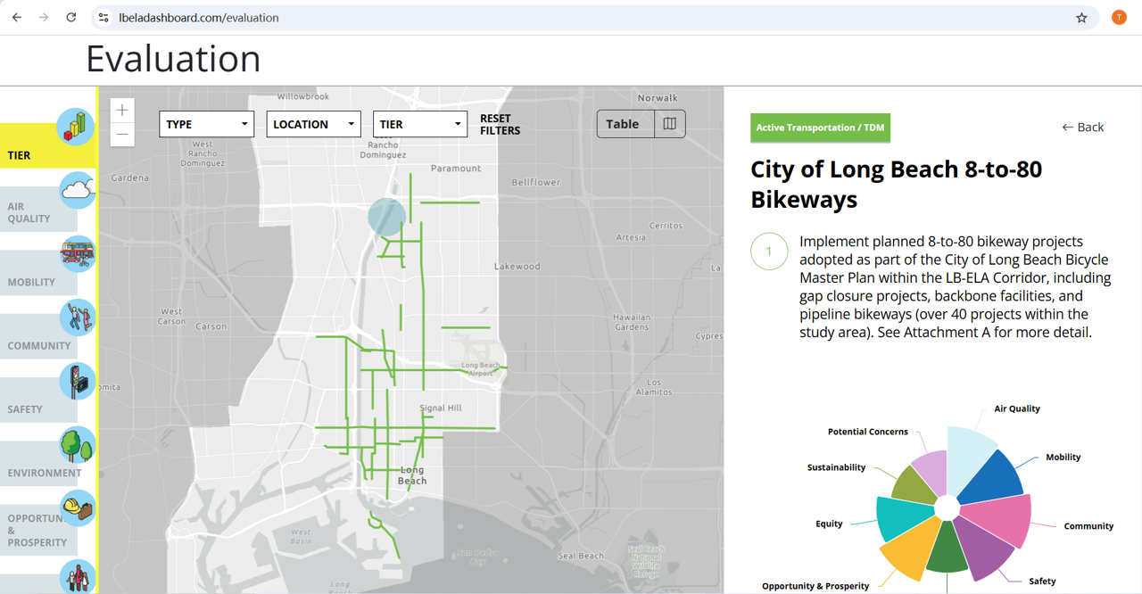Screen dimensions: 1142x594
Task: Click the Evaluation page heading
Action: pos(173,59)
